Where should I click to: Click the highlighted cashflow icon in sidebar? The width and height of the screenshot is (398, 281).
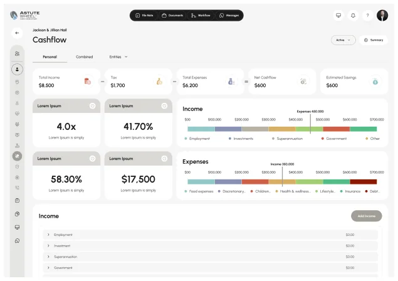[17, 156]
